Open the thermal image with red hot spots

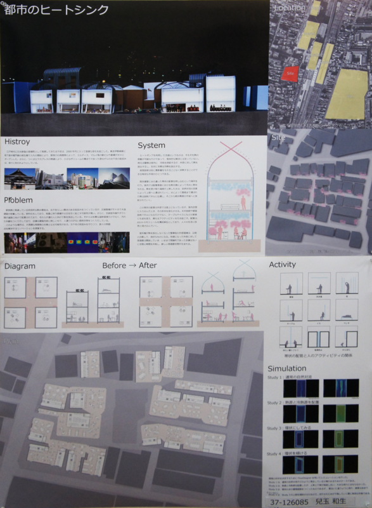[x=82, y=242]
